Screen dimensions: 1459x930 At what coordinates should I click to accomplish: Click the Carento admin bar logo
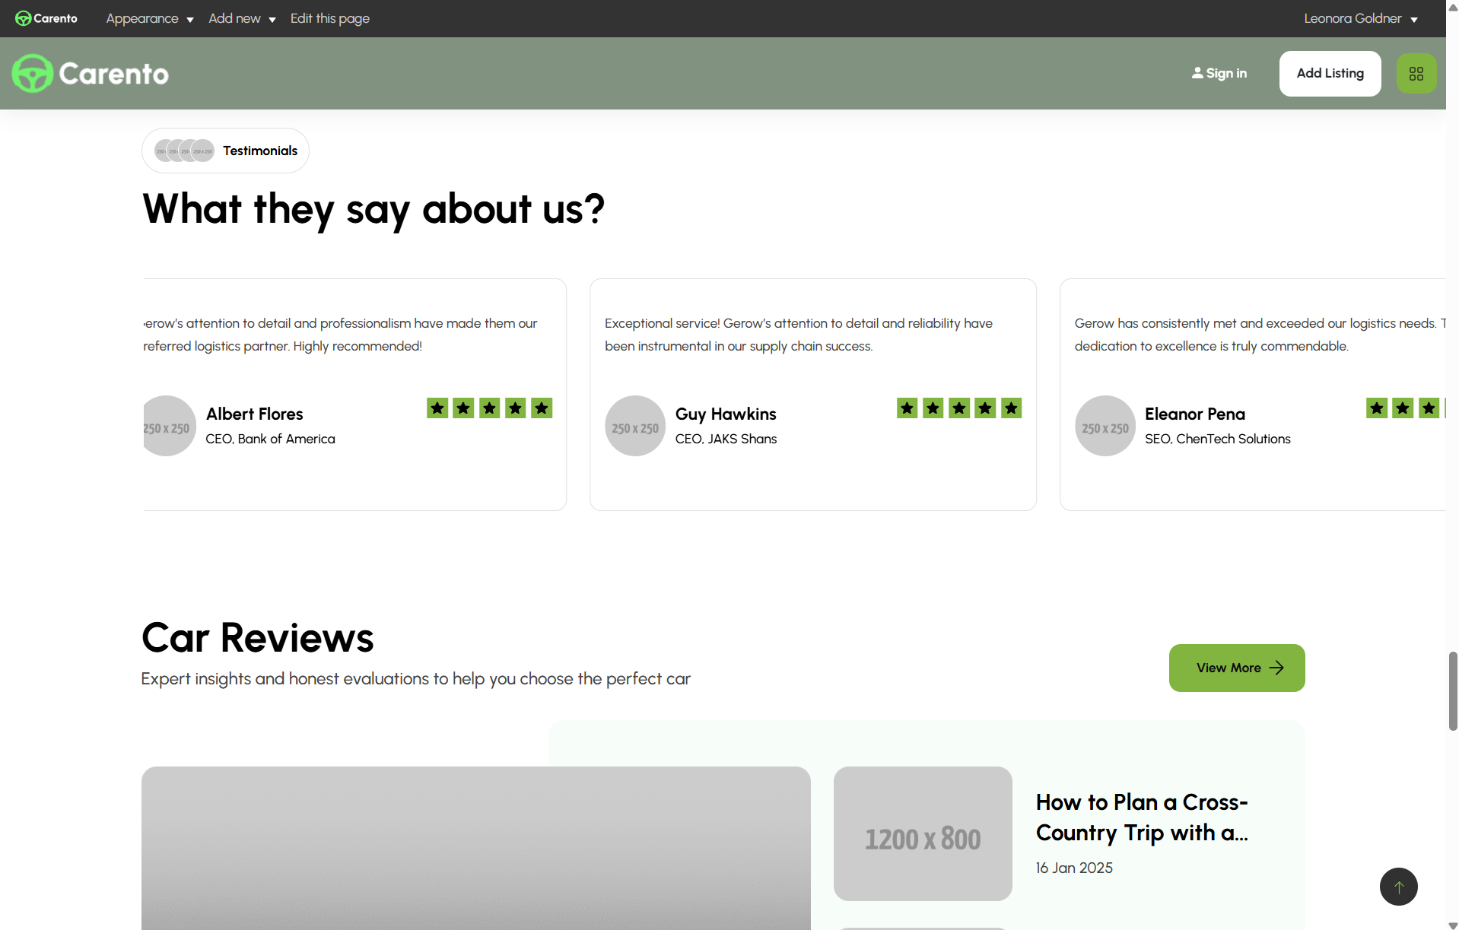point(46,18)
